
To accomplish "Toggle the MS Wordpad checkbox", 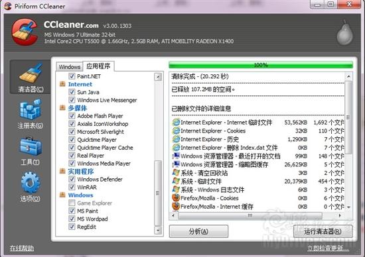I will pyautogui.click(x=72, y=219).
